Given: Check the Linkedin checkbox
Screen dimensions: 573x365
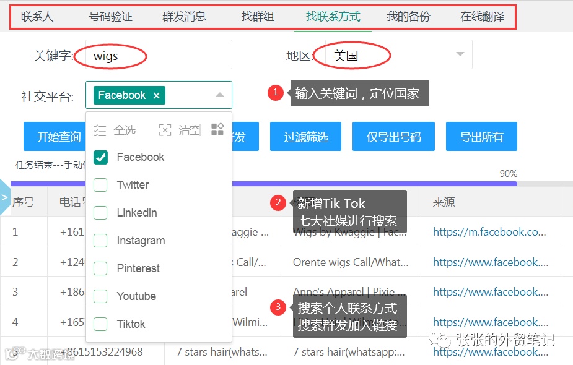Looking at the screenshot, I should click(x=100, y=213).
